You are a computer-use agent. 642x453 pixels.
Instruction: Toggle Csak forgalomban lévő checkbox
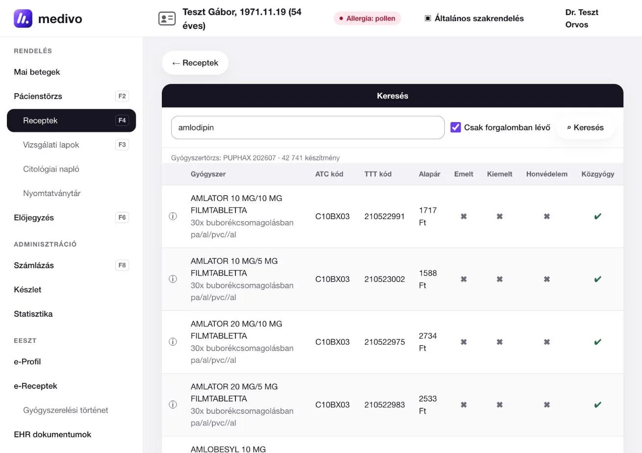[456, 127]
